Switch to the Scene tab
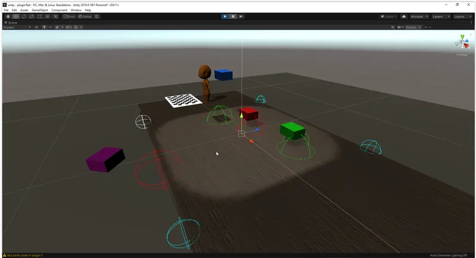Viewport: 476px width, 258px height. (11, 23)
